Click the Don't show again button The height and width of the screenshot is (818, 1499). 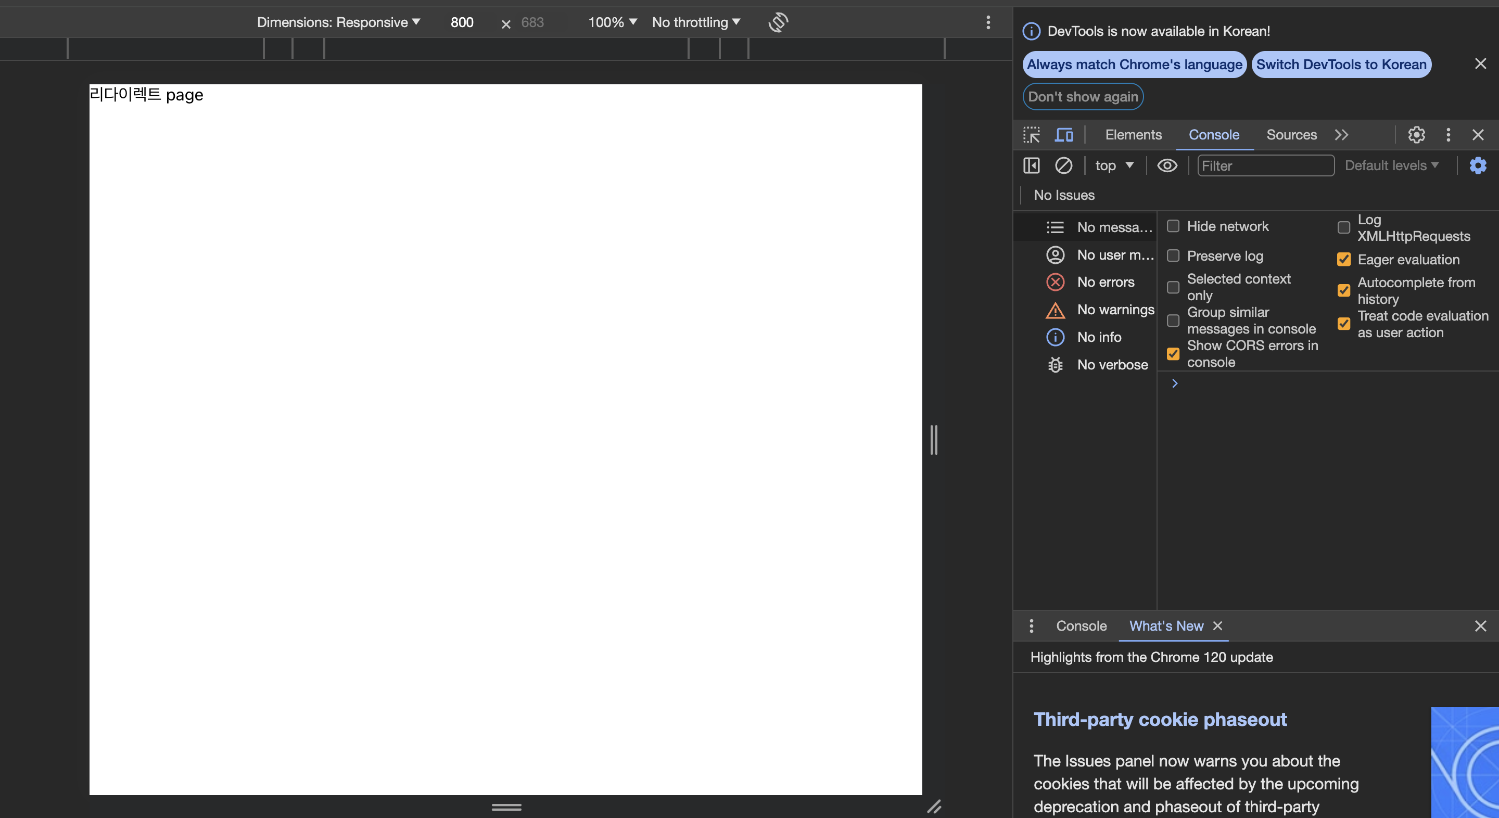(x=1083, y=97)
